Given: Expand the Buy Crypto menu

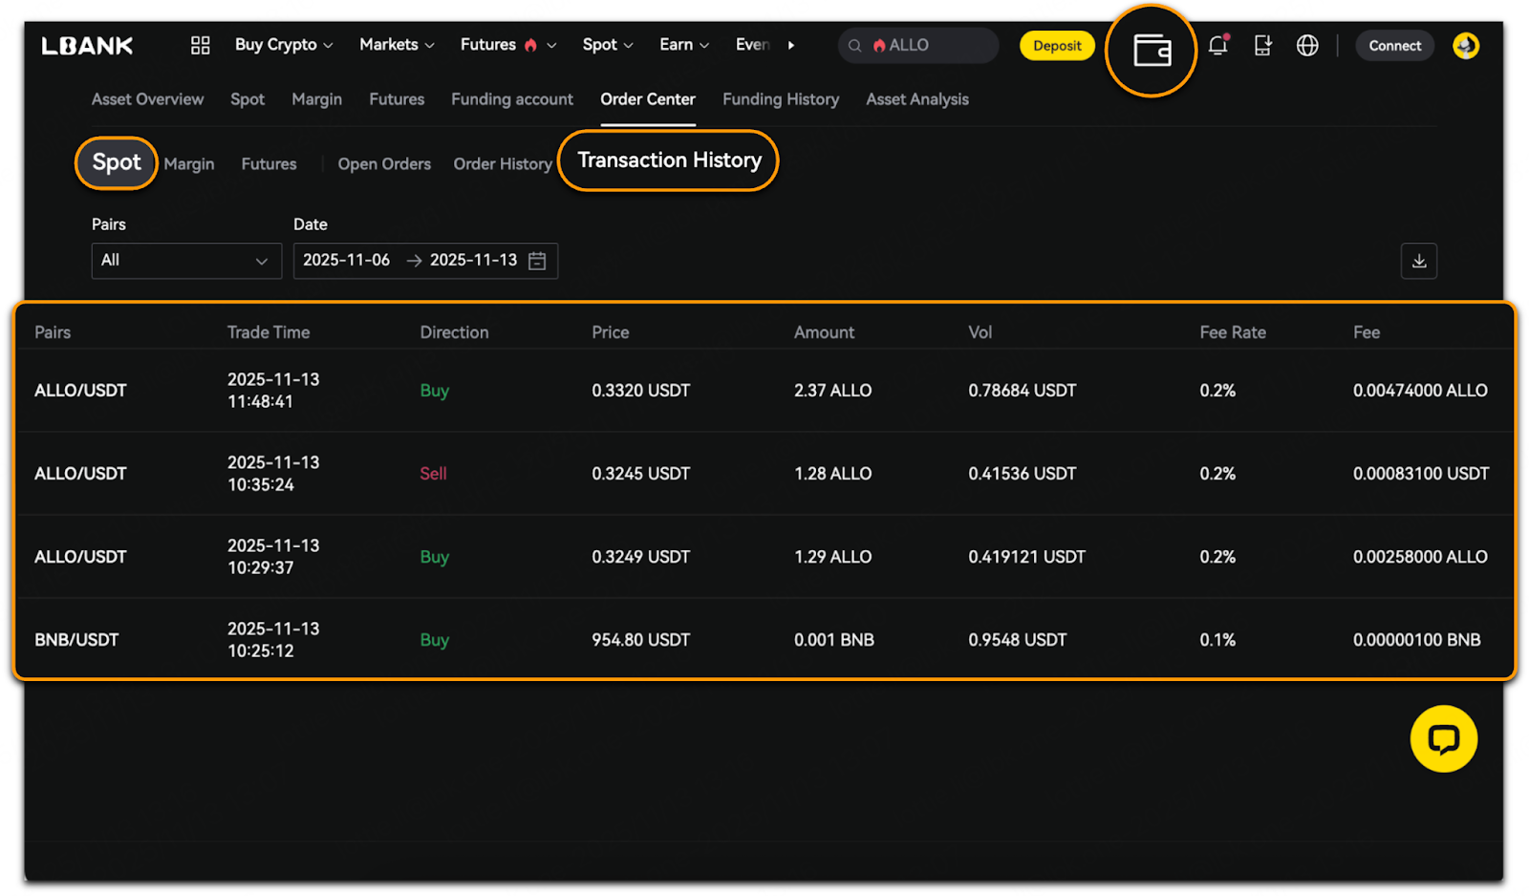Looking at the screenshot, I should (x=283, y=45).
